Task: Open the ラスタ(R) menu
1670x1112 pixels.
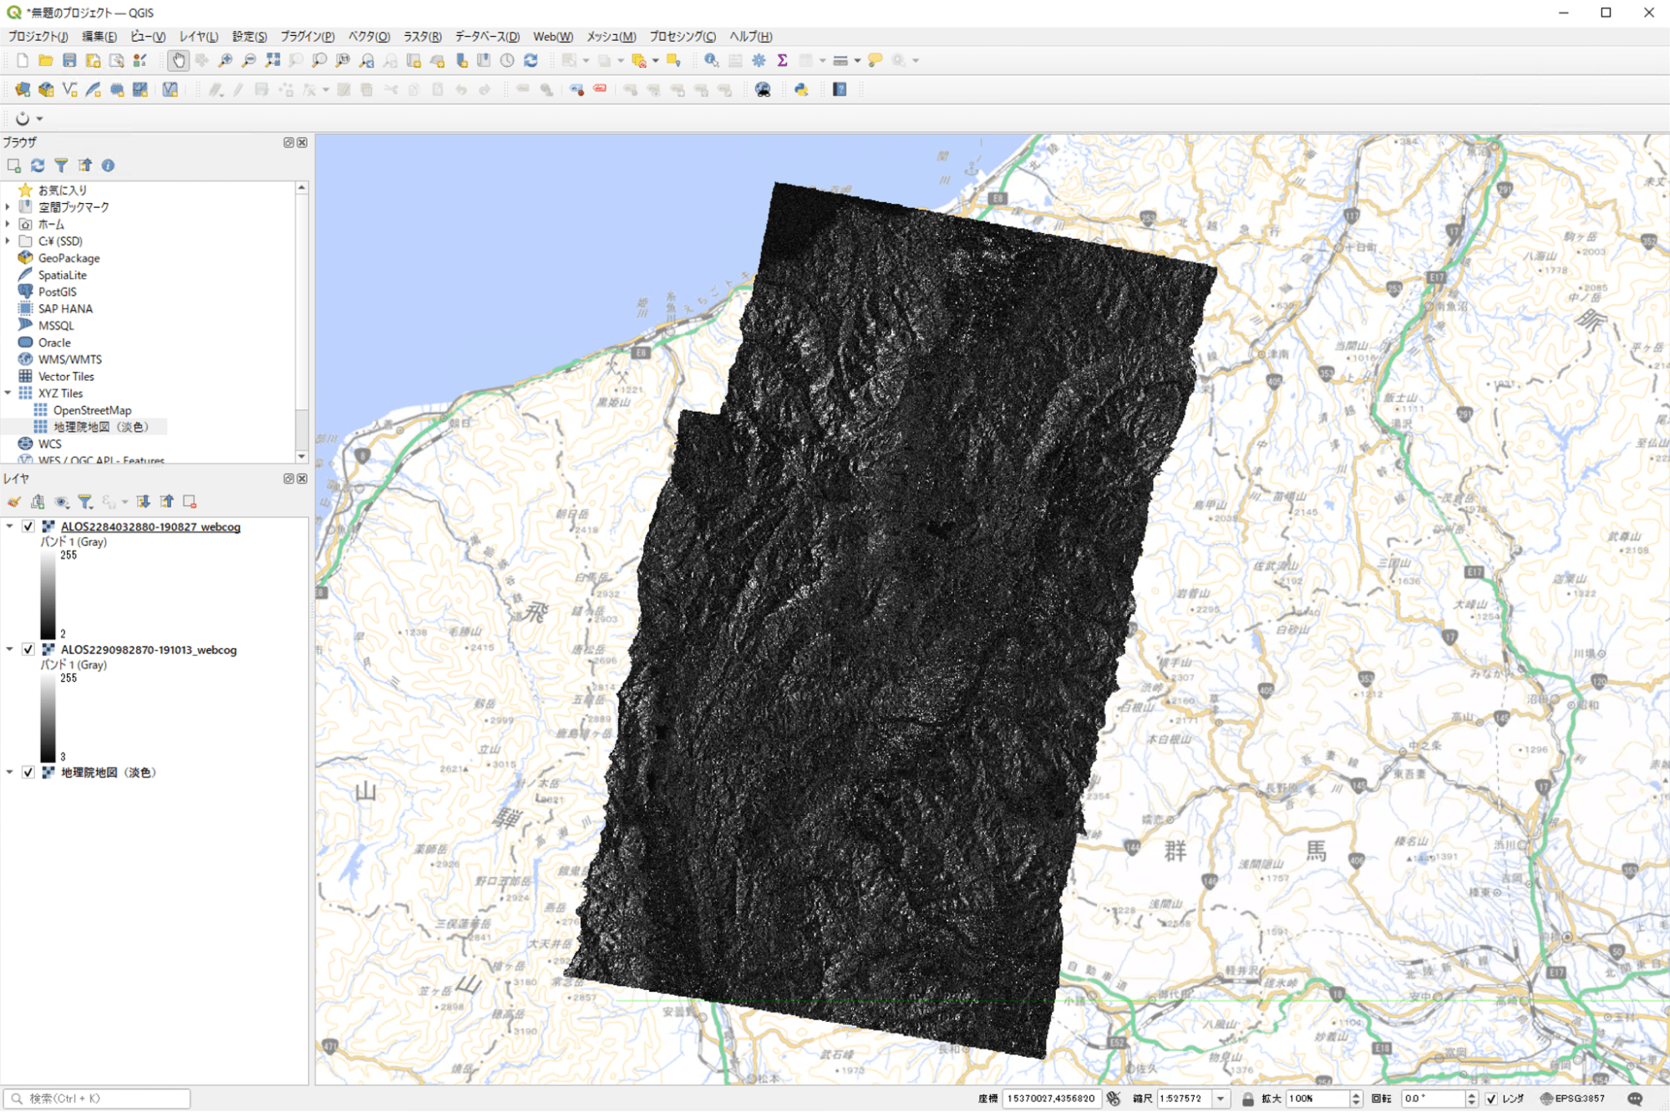Action: [x=422, y=37]
